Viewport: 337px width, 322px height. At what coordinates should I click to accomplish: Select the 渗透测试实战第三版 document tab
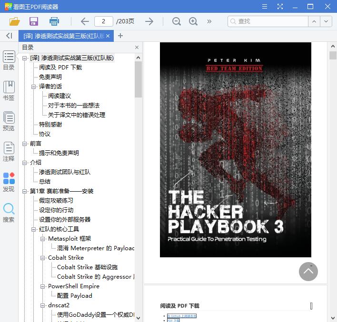pos(64,36)
